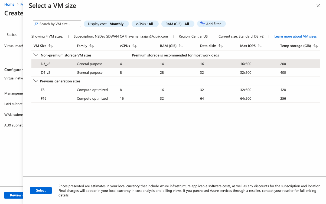Sort by Temp storage column arrows
This screenshot has width=326, height=204.
pos(315,46)
